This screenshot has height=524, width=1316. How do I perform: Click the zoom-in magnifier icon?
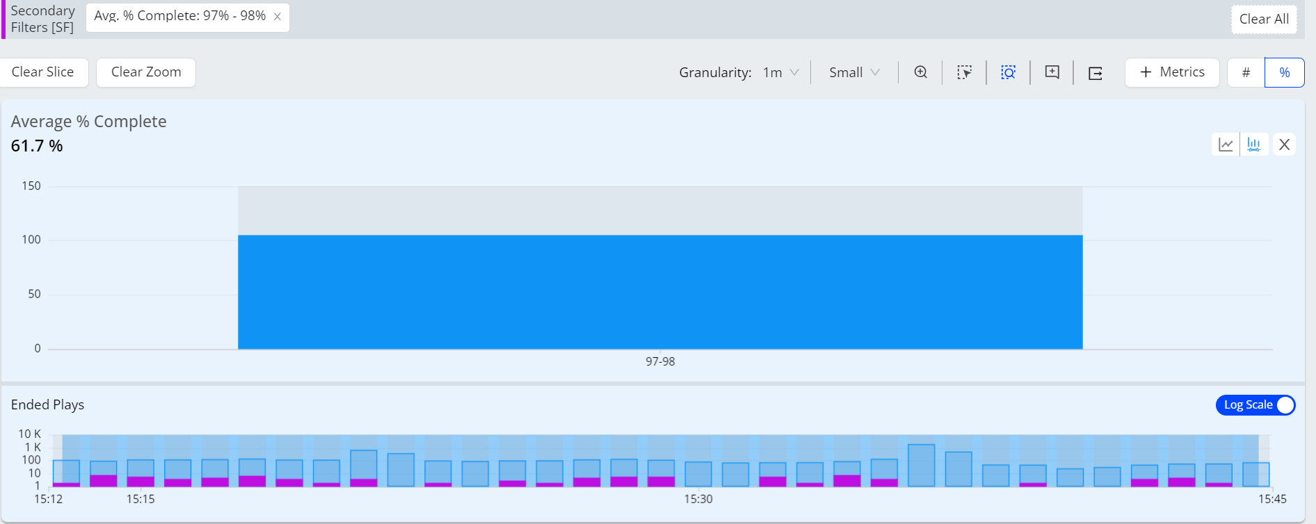point(920,72)
